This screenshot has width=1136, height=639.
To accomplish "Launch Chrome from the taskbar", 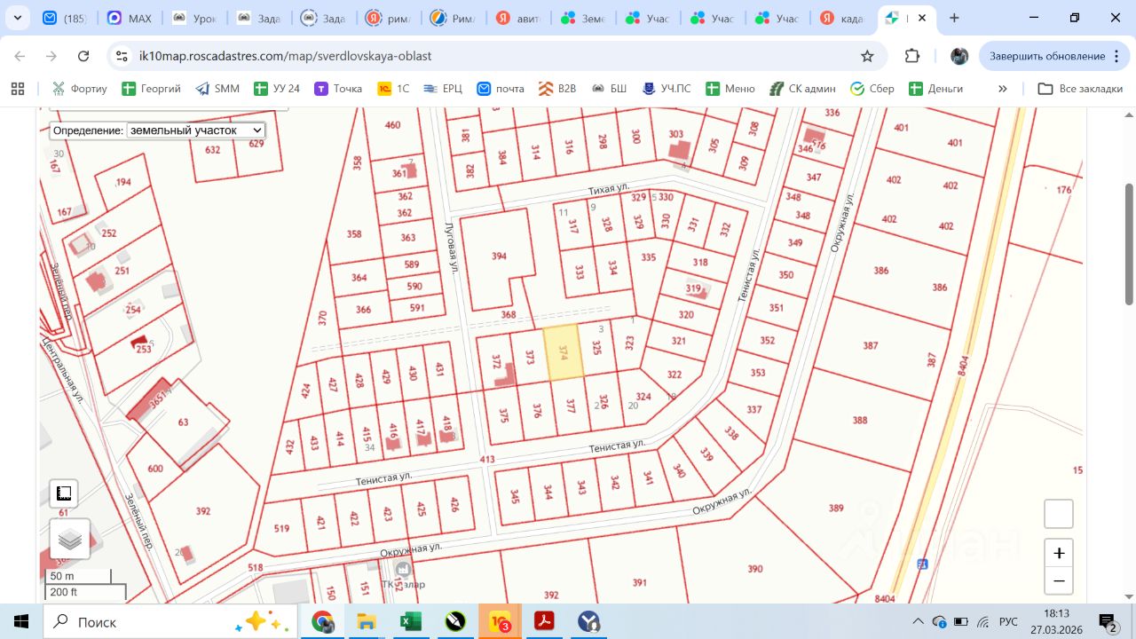I will (322, 621).
